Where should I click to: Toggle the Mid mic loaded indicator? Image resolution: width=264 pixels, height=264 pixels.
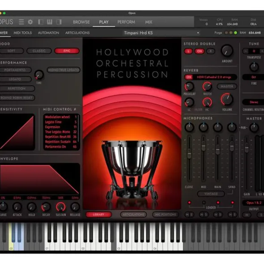coord(204,202)
